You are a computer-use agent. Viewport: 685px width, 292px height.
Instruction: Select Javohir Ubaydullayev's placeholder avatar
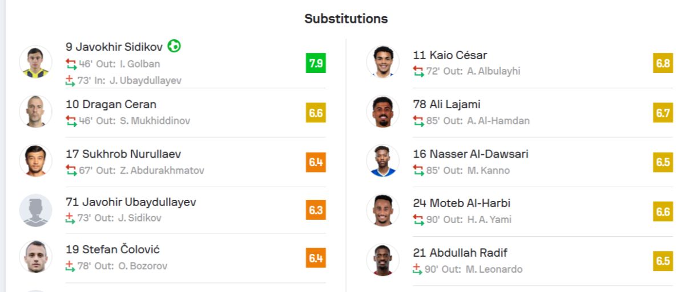[x=35, y=210]
